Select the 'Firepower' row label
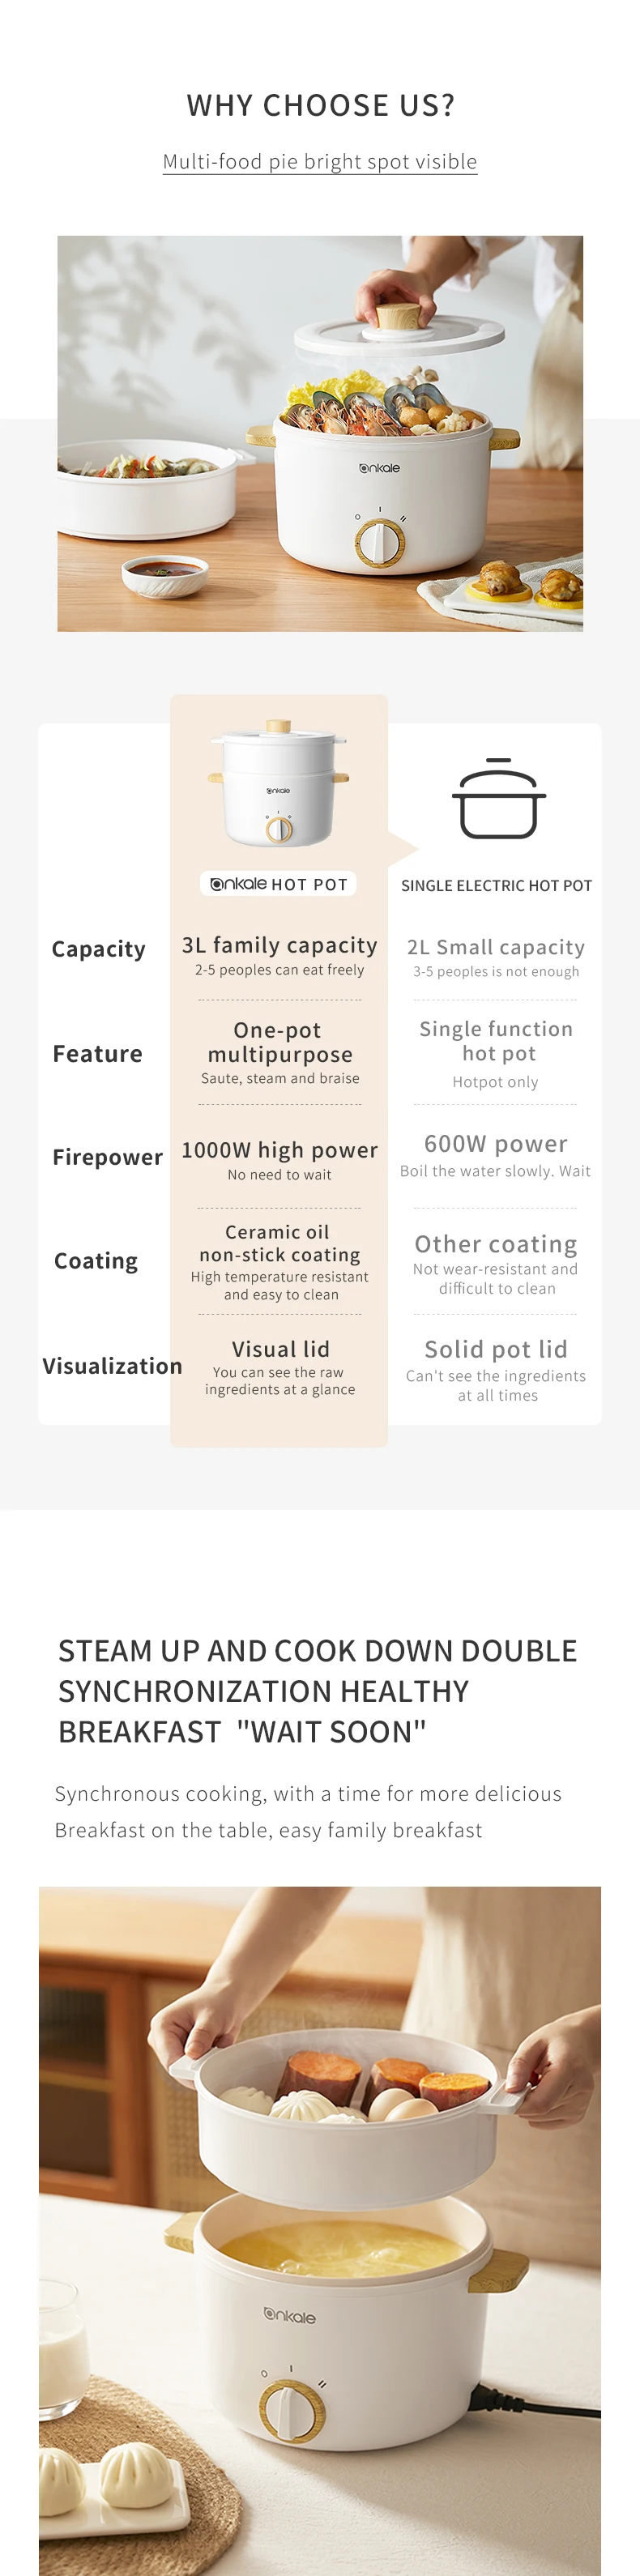The image size is (640, 2576). click(x=107, y=1157)
